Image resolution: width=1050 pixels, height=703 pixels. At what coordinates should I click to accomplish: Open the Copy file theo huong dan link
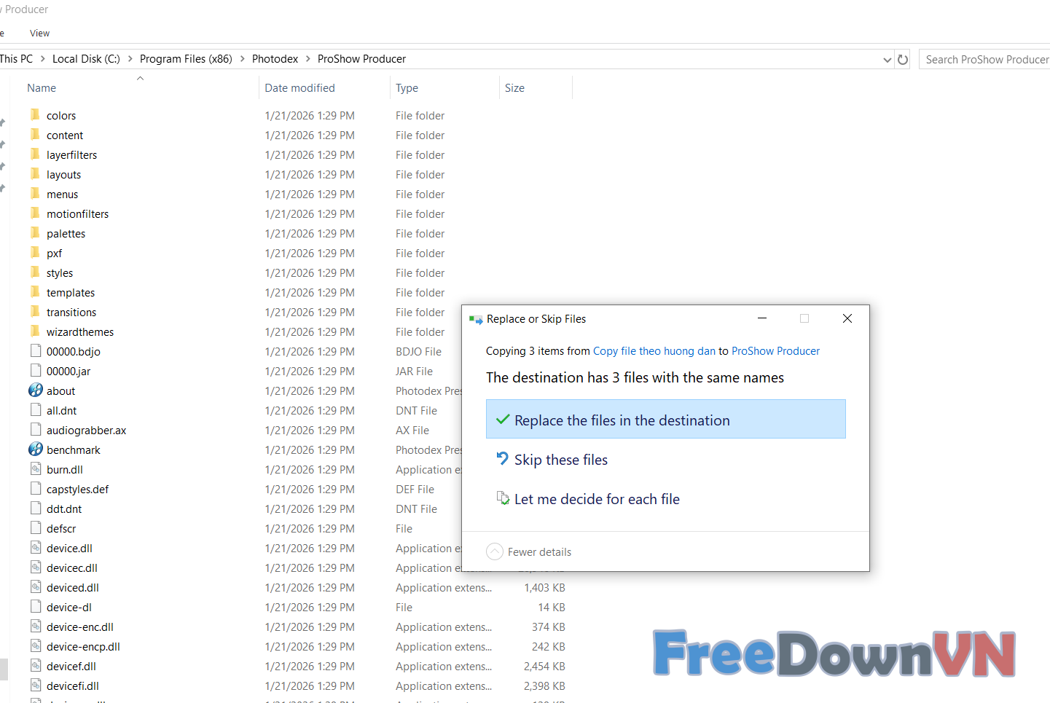click(654, 351)
